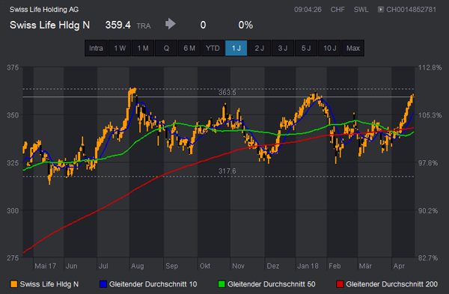The height and width of the screenshot is (294, 449).
Task: Click the TRA label next to price
Action: [144, 26]
